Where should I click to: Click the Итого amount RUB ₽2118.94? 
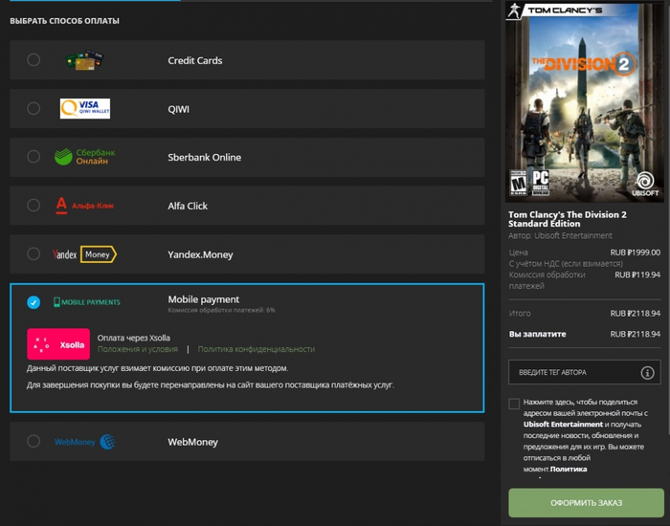(635, 314)
